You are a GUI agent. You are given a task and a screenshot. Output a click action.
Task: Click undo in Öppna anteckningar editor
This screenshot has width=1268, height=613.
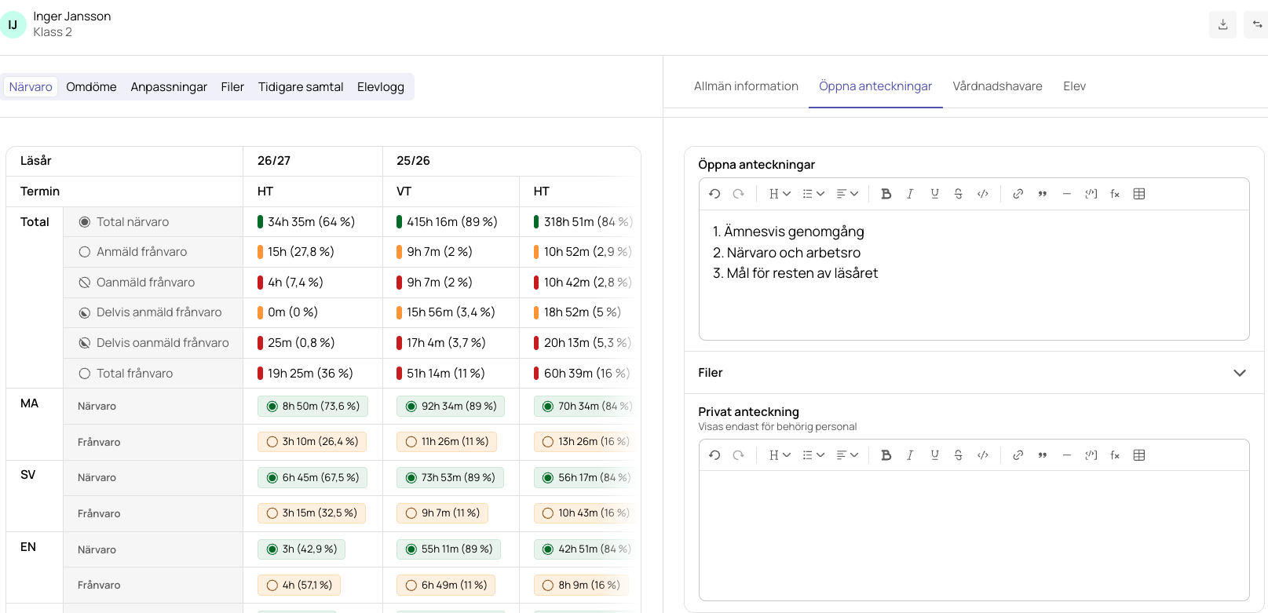(714, 194)
